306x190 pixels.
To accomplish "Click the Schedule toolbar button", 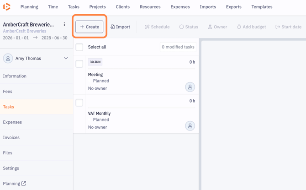I will (x=157, y=27).
